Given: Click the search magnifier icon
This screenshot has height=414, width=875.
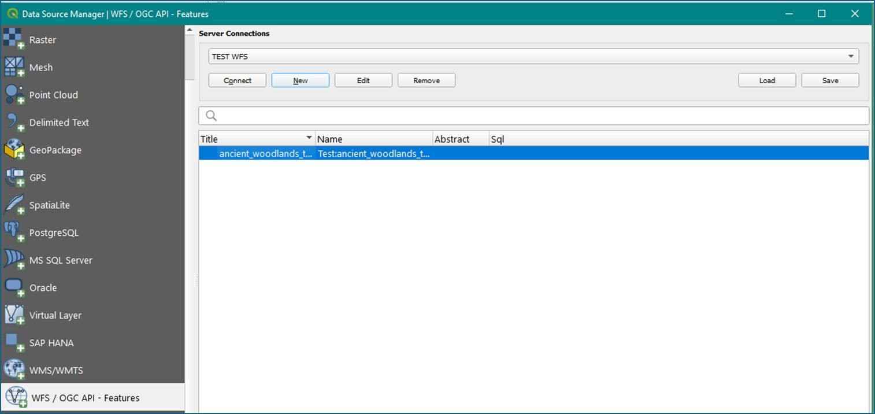Looking at the screenshot, I should click(x=211, y=116).
